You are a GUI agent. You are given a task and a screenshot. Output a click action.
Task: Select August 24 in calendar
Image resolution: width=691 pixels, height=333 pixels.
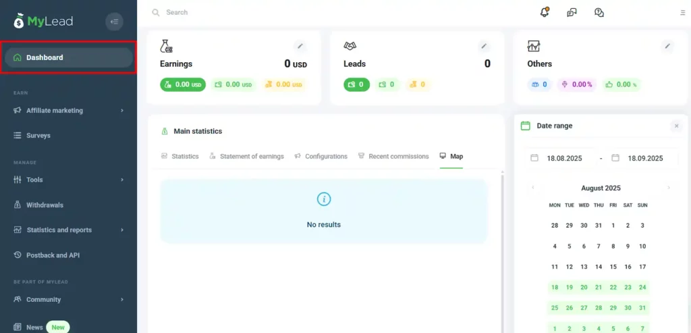pos(642,288)
